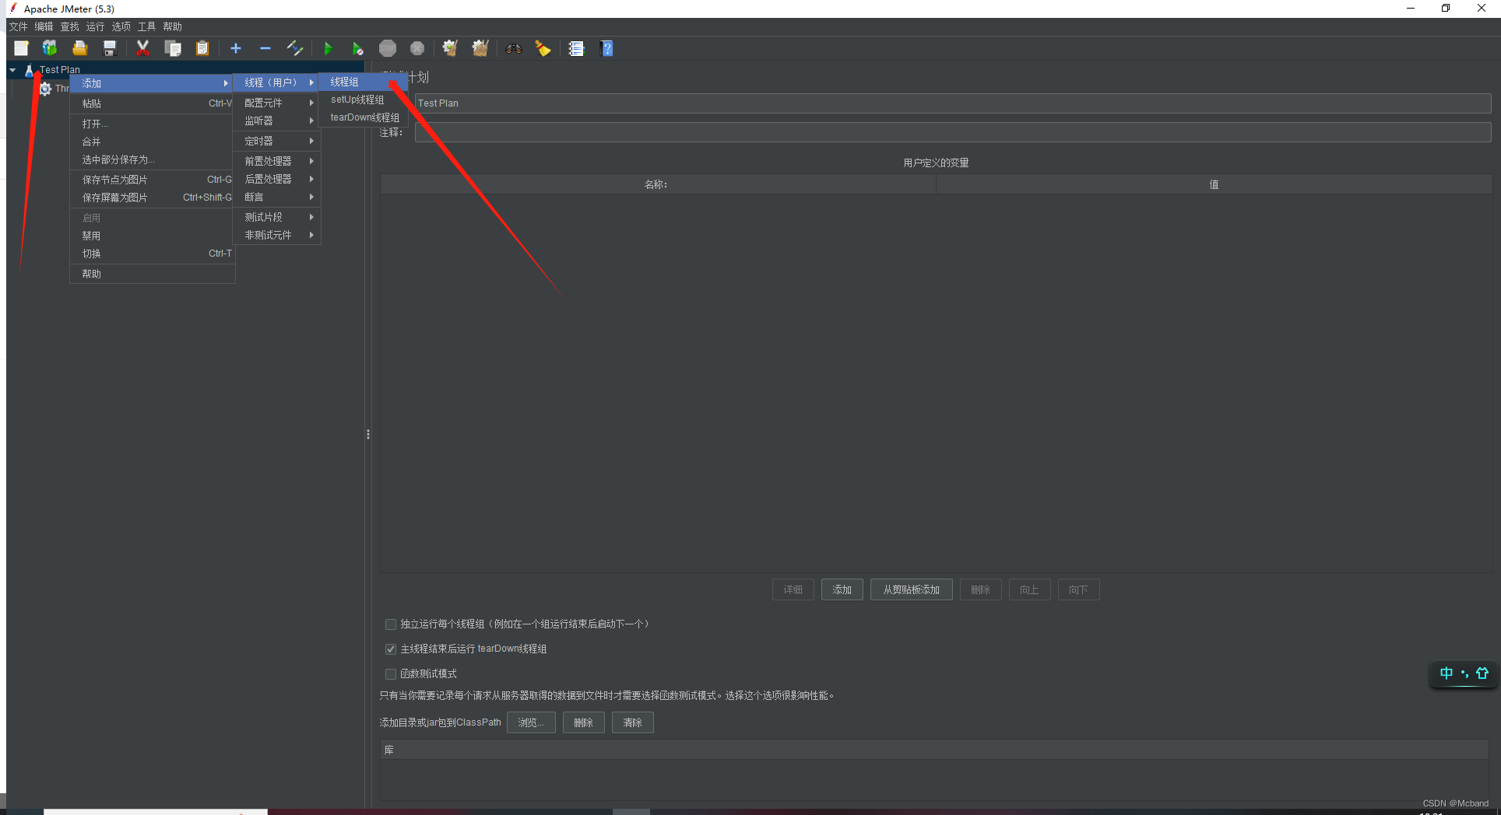Viewport: 1501px width, 815px height.
Task: Click the Help question mark icon
Action: (x=607, y=48)
